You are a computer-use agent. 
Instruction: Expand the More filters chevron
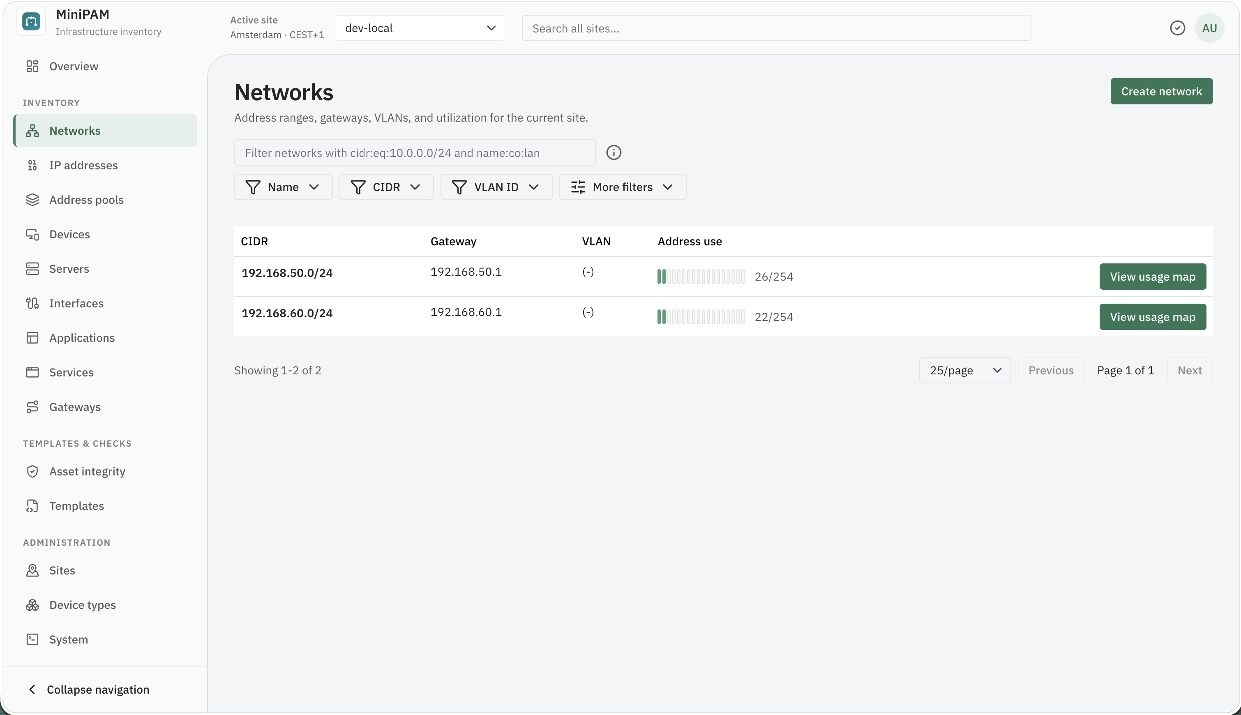tap(668, 187)
